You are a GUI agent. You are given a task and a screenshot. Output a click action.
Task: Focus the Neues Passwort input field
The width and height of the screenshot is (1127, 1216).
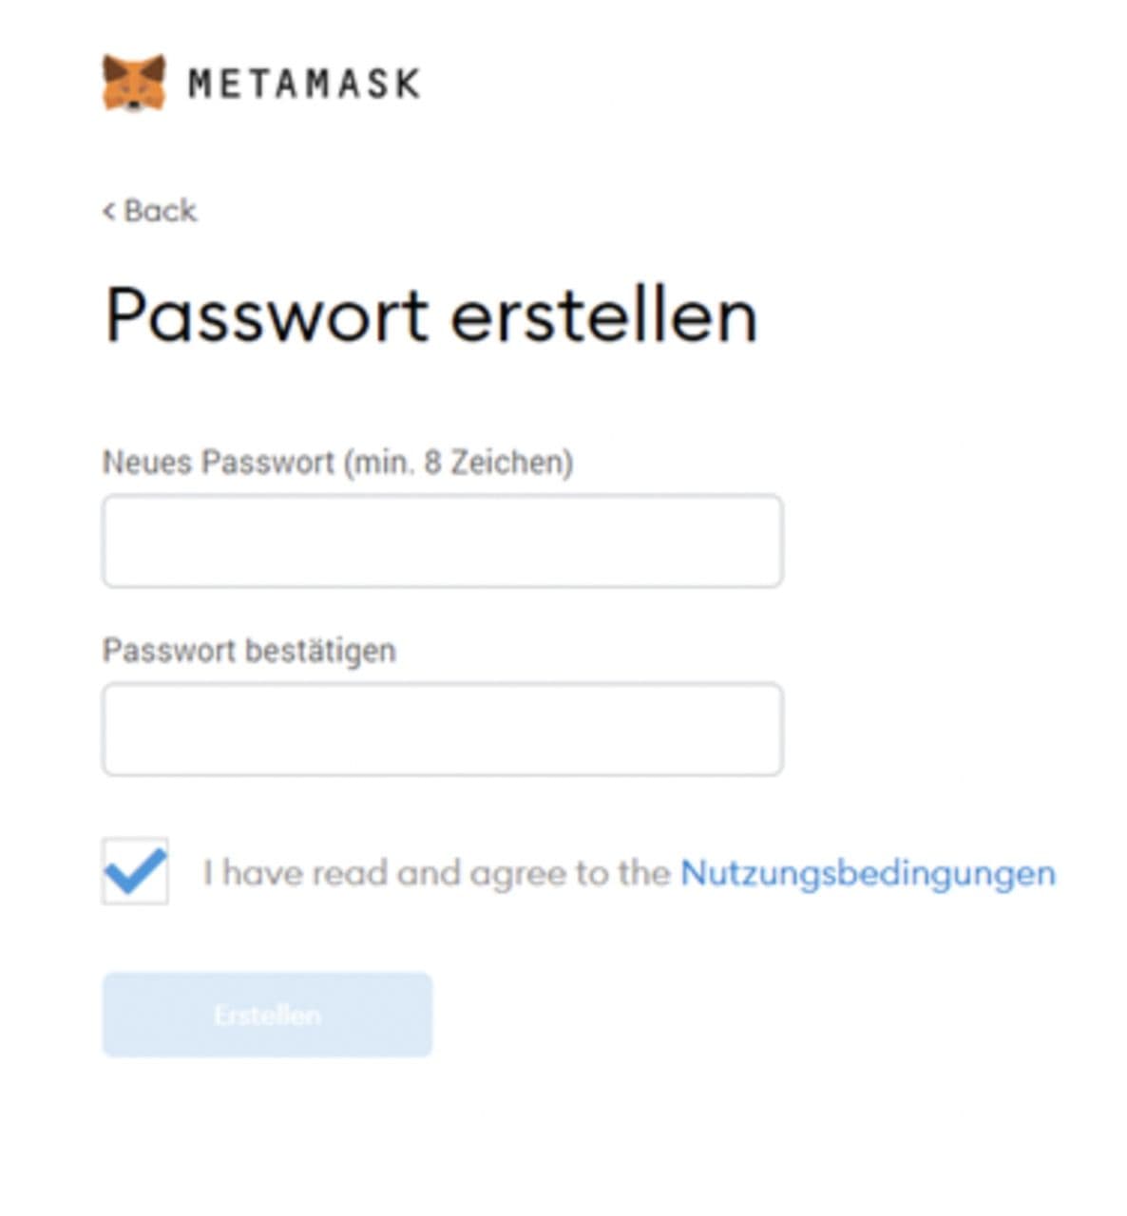pyautogui.click(x=442, y=541)
